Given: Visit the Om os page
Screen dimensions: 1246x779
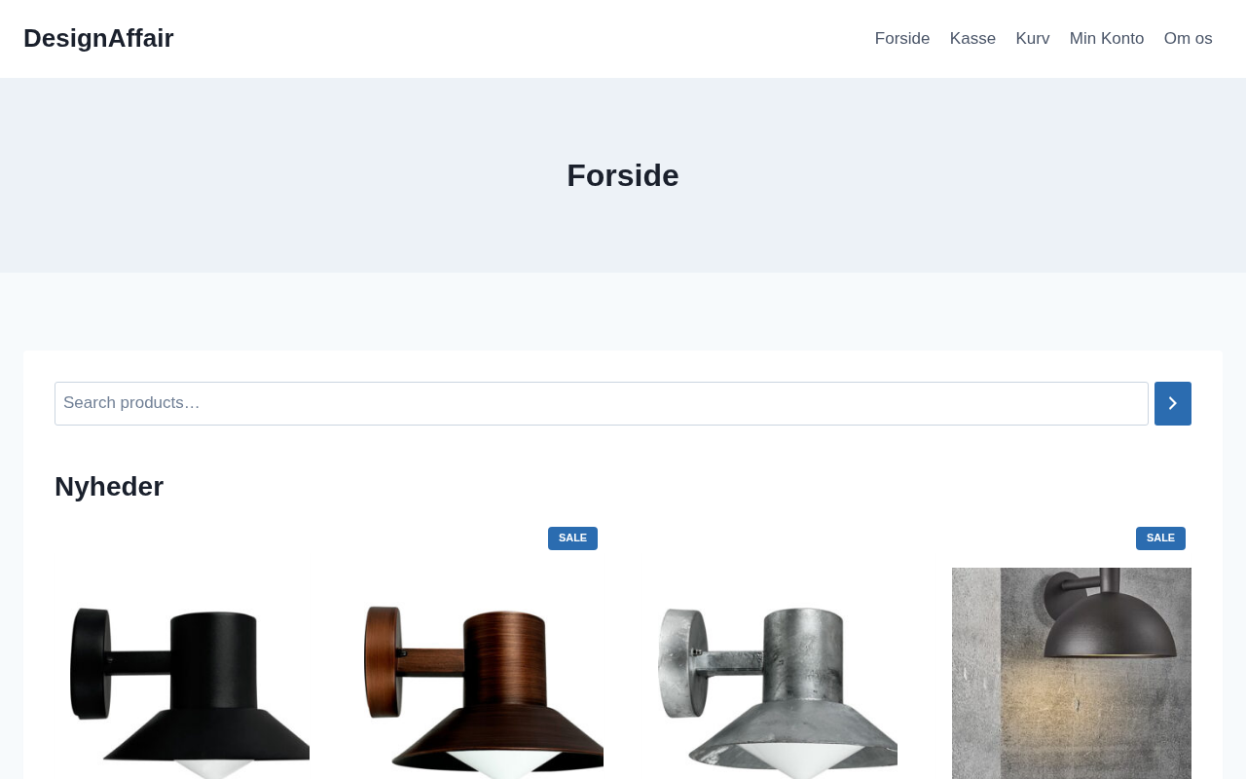Looking at the screenshot, I should coord(1189,39).
